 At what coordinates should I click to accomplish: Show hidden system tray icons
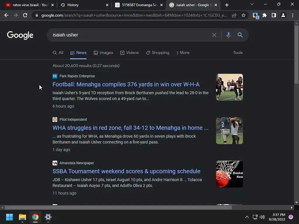pos(247,217)
